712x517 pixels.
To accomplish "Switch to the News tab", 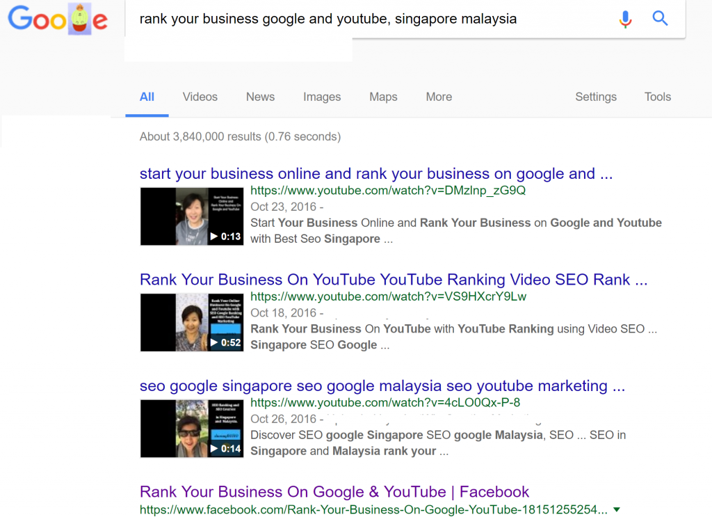I will 260,97.
